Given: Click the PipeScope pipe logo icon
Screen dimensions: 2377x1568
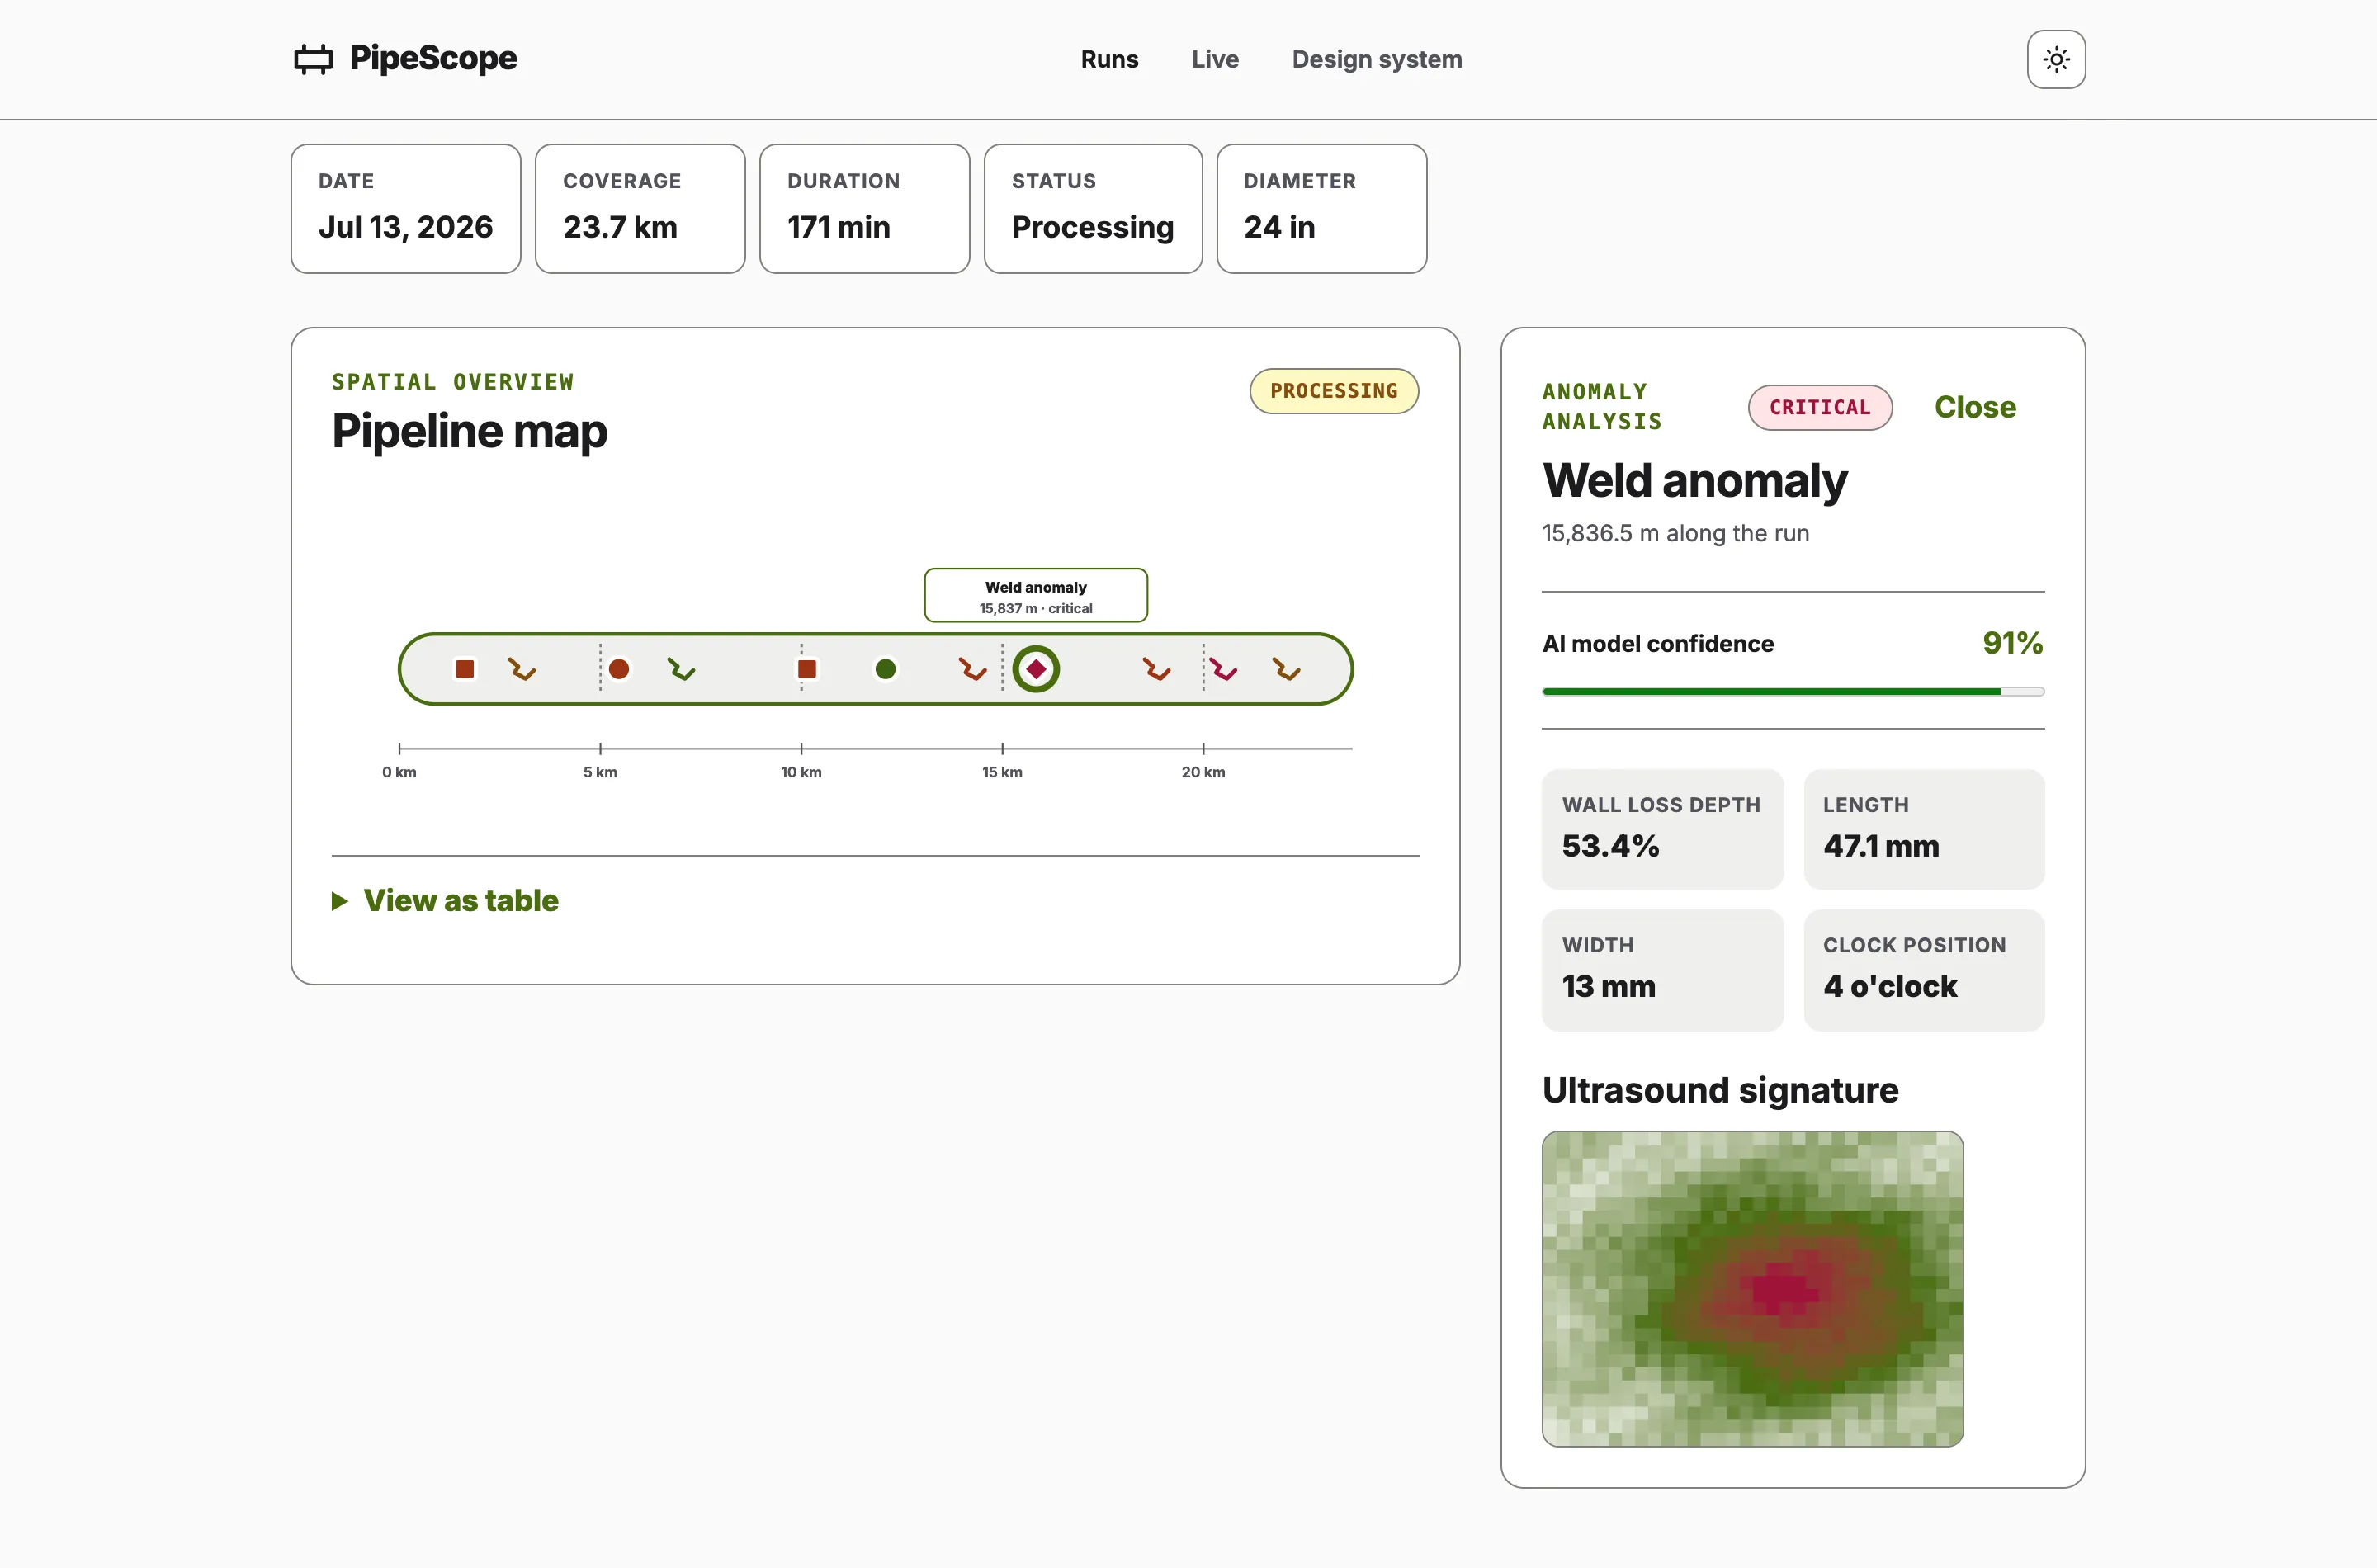Looking at the screenshot, I should (x=313, y=59).
